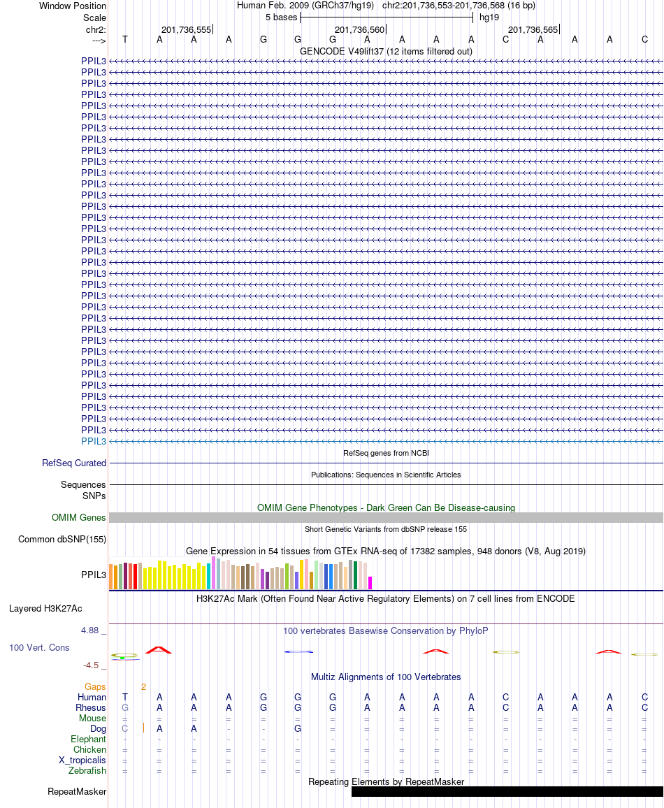Click the orange insertion bar in Dog row

click(144, 728)
